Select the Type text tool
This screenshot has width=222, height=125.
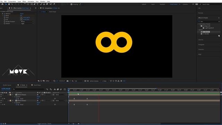point(37,4)
